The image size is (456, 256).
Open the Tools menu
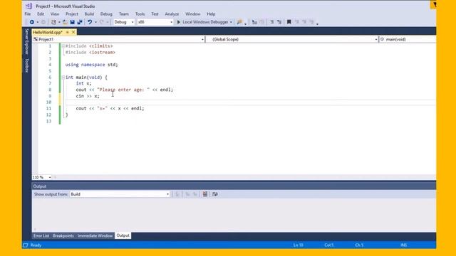(x=140, y=14)
